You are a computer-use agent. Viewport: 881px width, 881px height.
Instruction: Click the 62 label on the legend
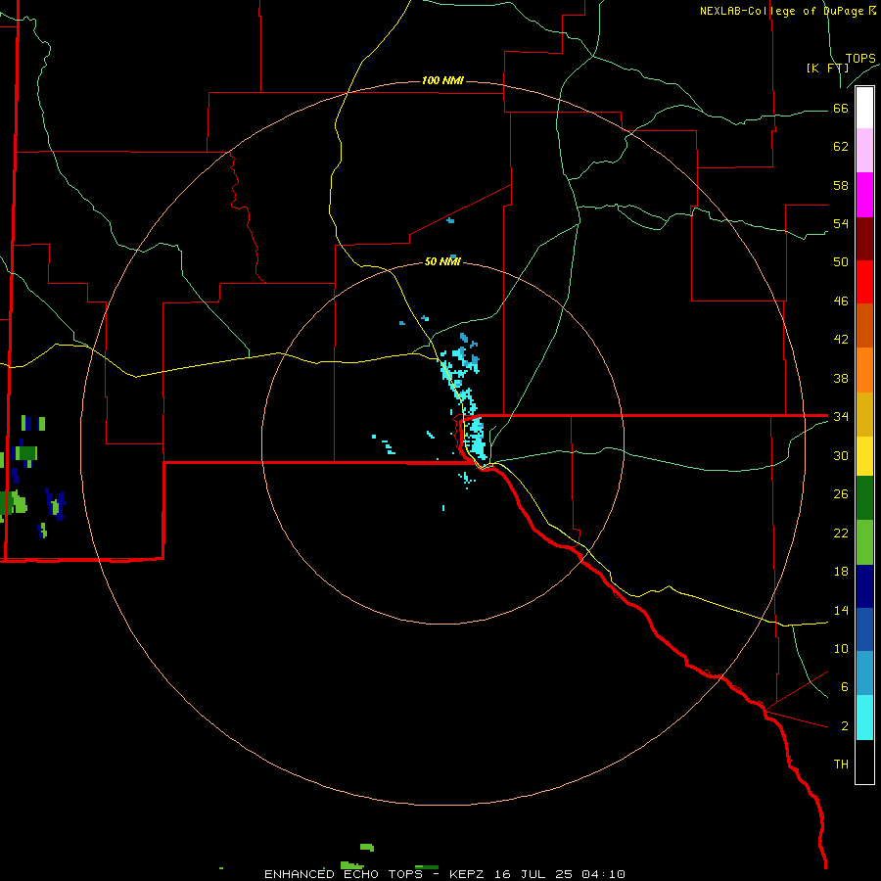pos(841,147)
